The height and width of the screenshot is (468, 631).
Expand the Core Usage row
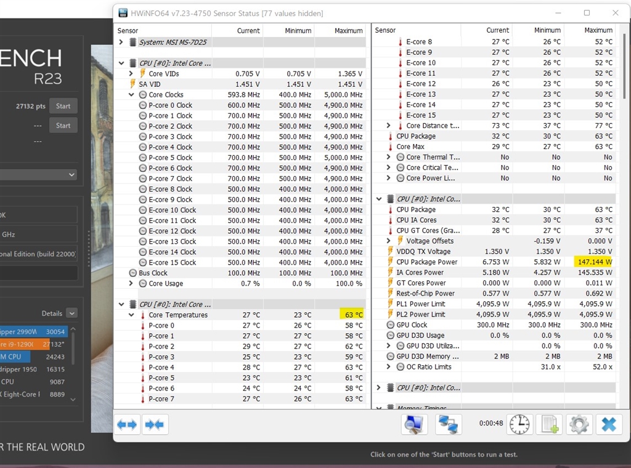[x=131, y=283]
